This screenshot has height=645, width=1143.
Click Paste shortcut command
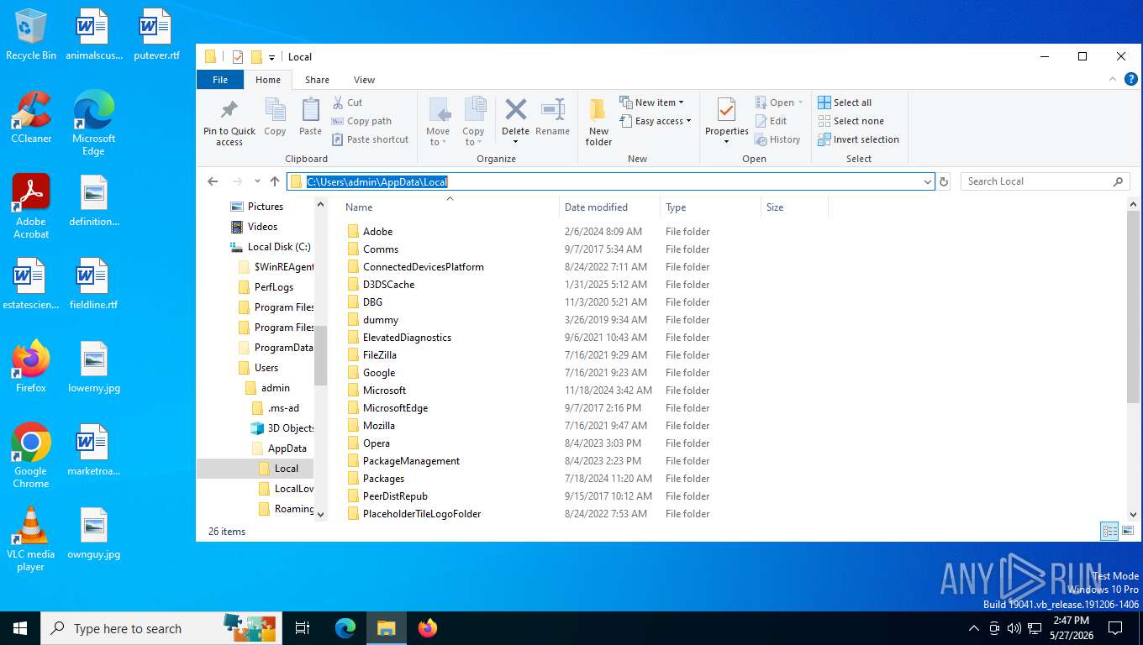tap(370, 139)
